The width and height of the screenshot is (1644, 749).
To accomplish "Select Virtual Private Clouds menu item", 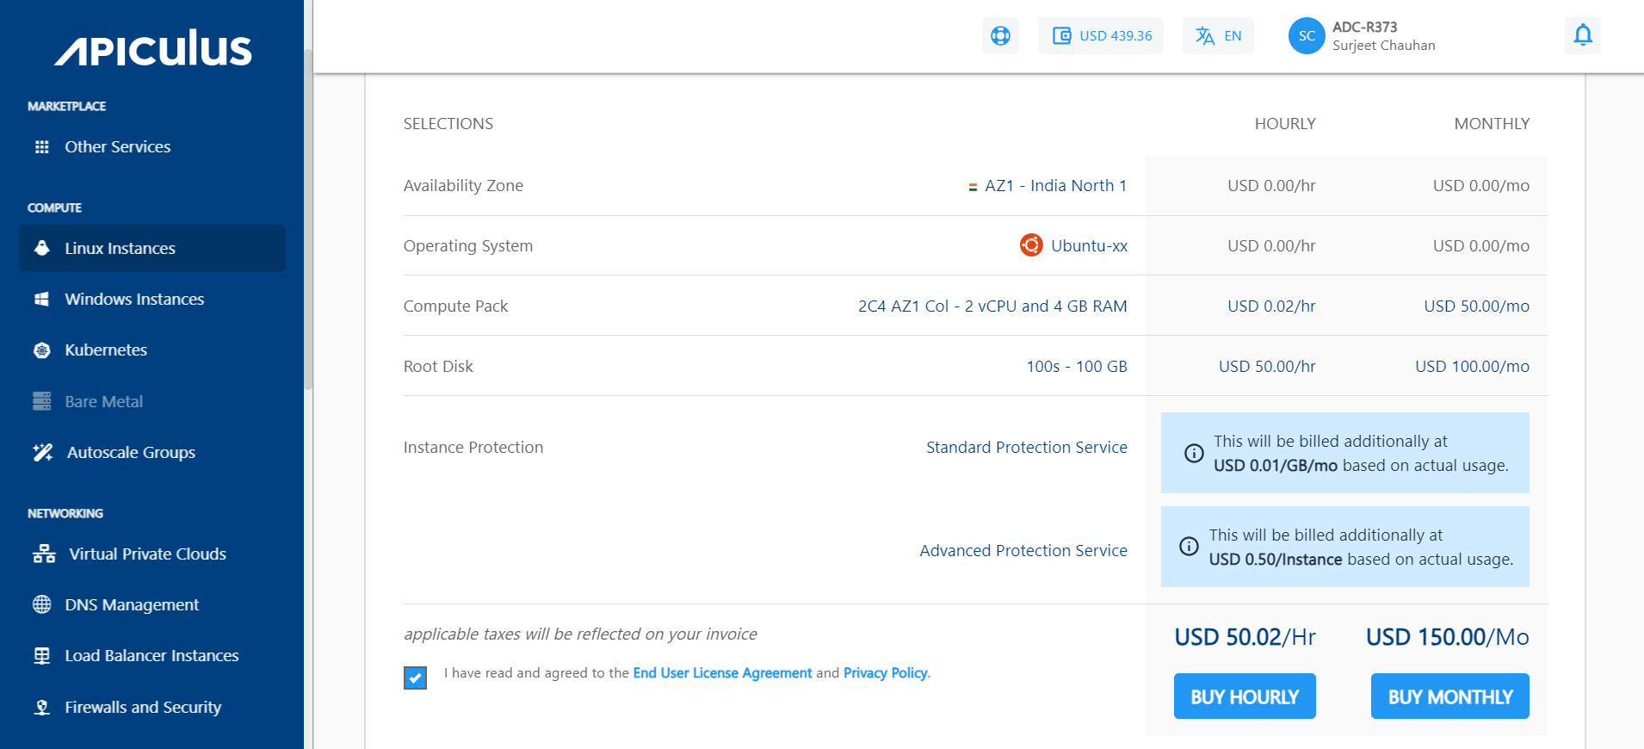I will [147, 554].
